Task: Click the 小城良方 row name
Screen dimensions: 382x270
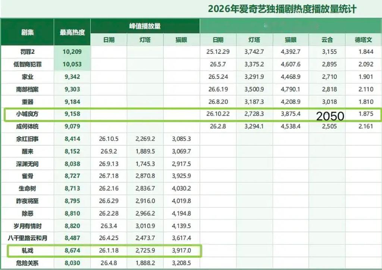Action: (27, 114)
